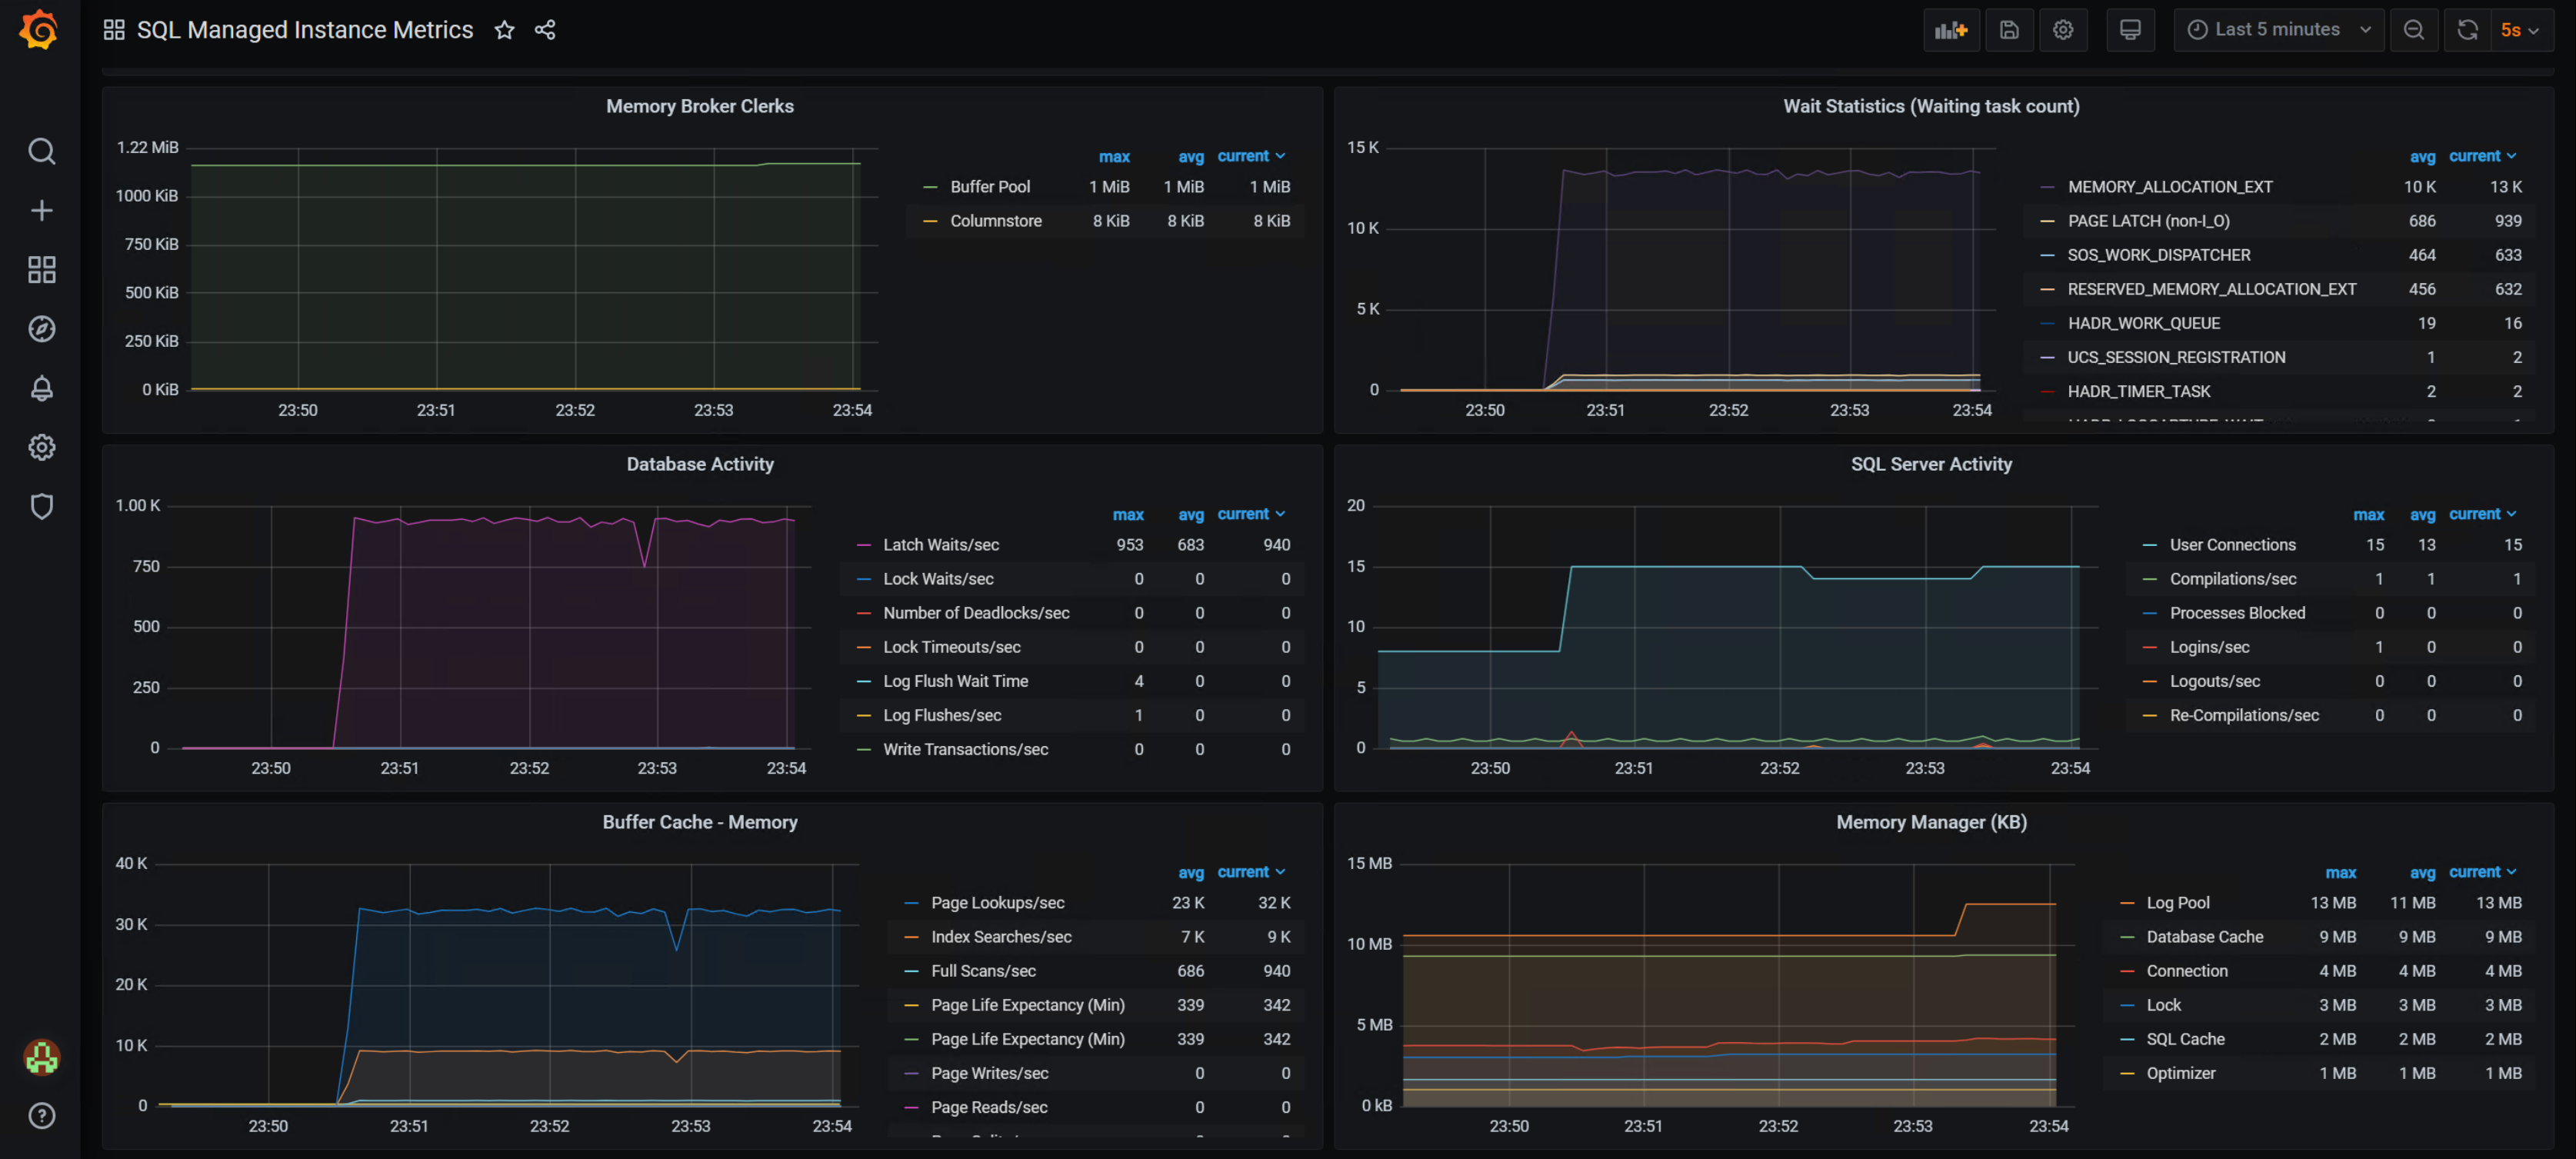Toggle the MEMORY_ALLOCATION_EXT series

point(2170,187)
